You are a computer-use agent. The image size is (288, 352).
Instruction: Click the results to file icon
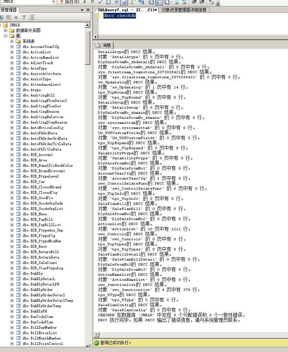pos(167,2)
